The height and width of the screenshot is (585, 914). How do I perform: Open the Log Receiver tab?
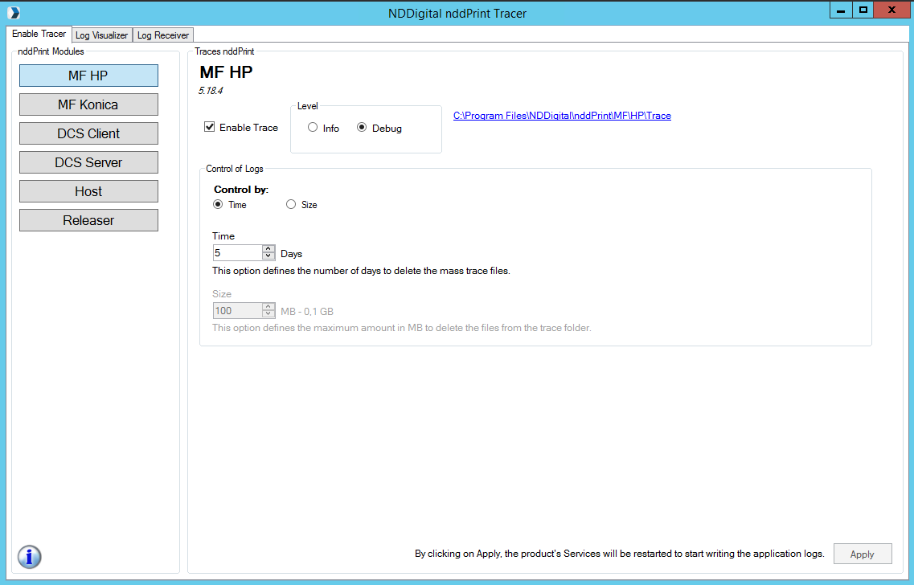coord(163,35)
